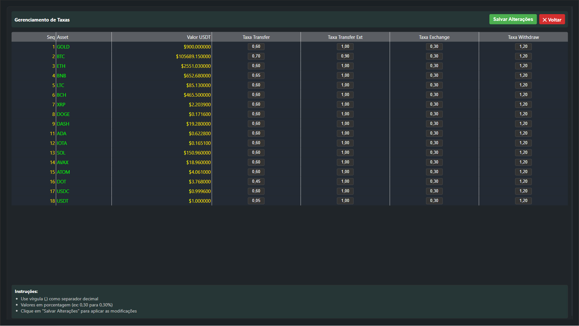Click the Gerenciamento de Taxas title

coord(42,20)
